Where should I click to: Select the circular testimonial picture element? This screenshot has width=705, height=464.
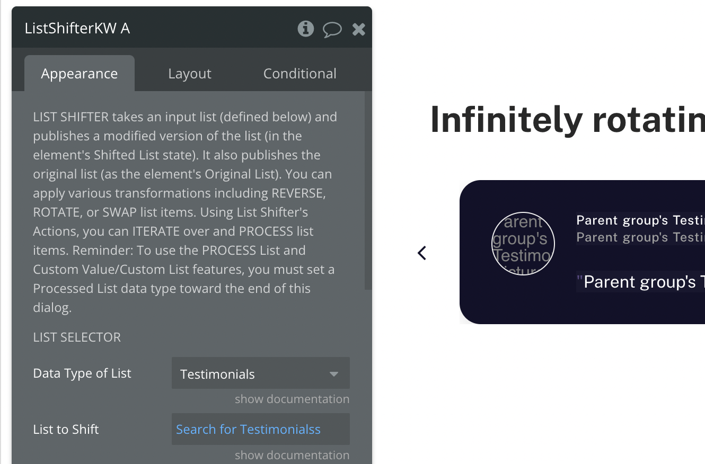click(x=523, y=244)
